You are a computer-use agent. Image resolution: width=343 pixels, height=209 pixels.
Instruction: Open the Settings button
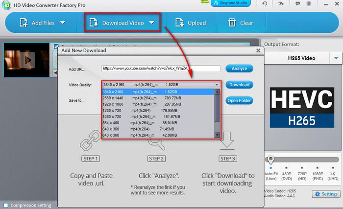(326, 194)
